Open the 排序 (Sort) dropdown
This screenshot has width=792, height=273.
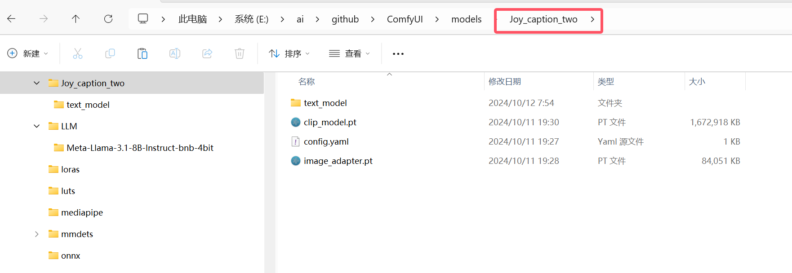click(x=289, y=54)
